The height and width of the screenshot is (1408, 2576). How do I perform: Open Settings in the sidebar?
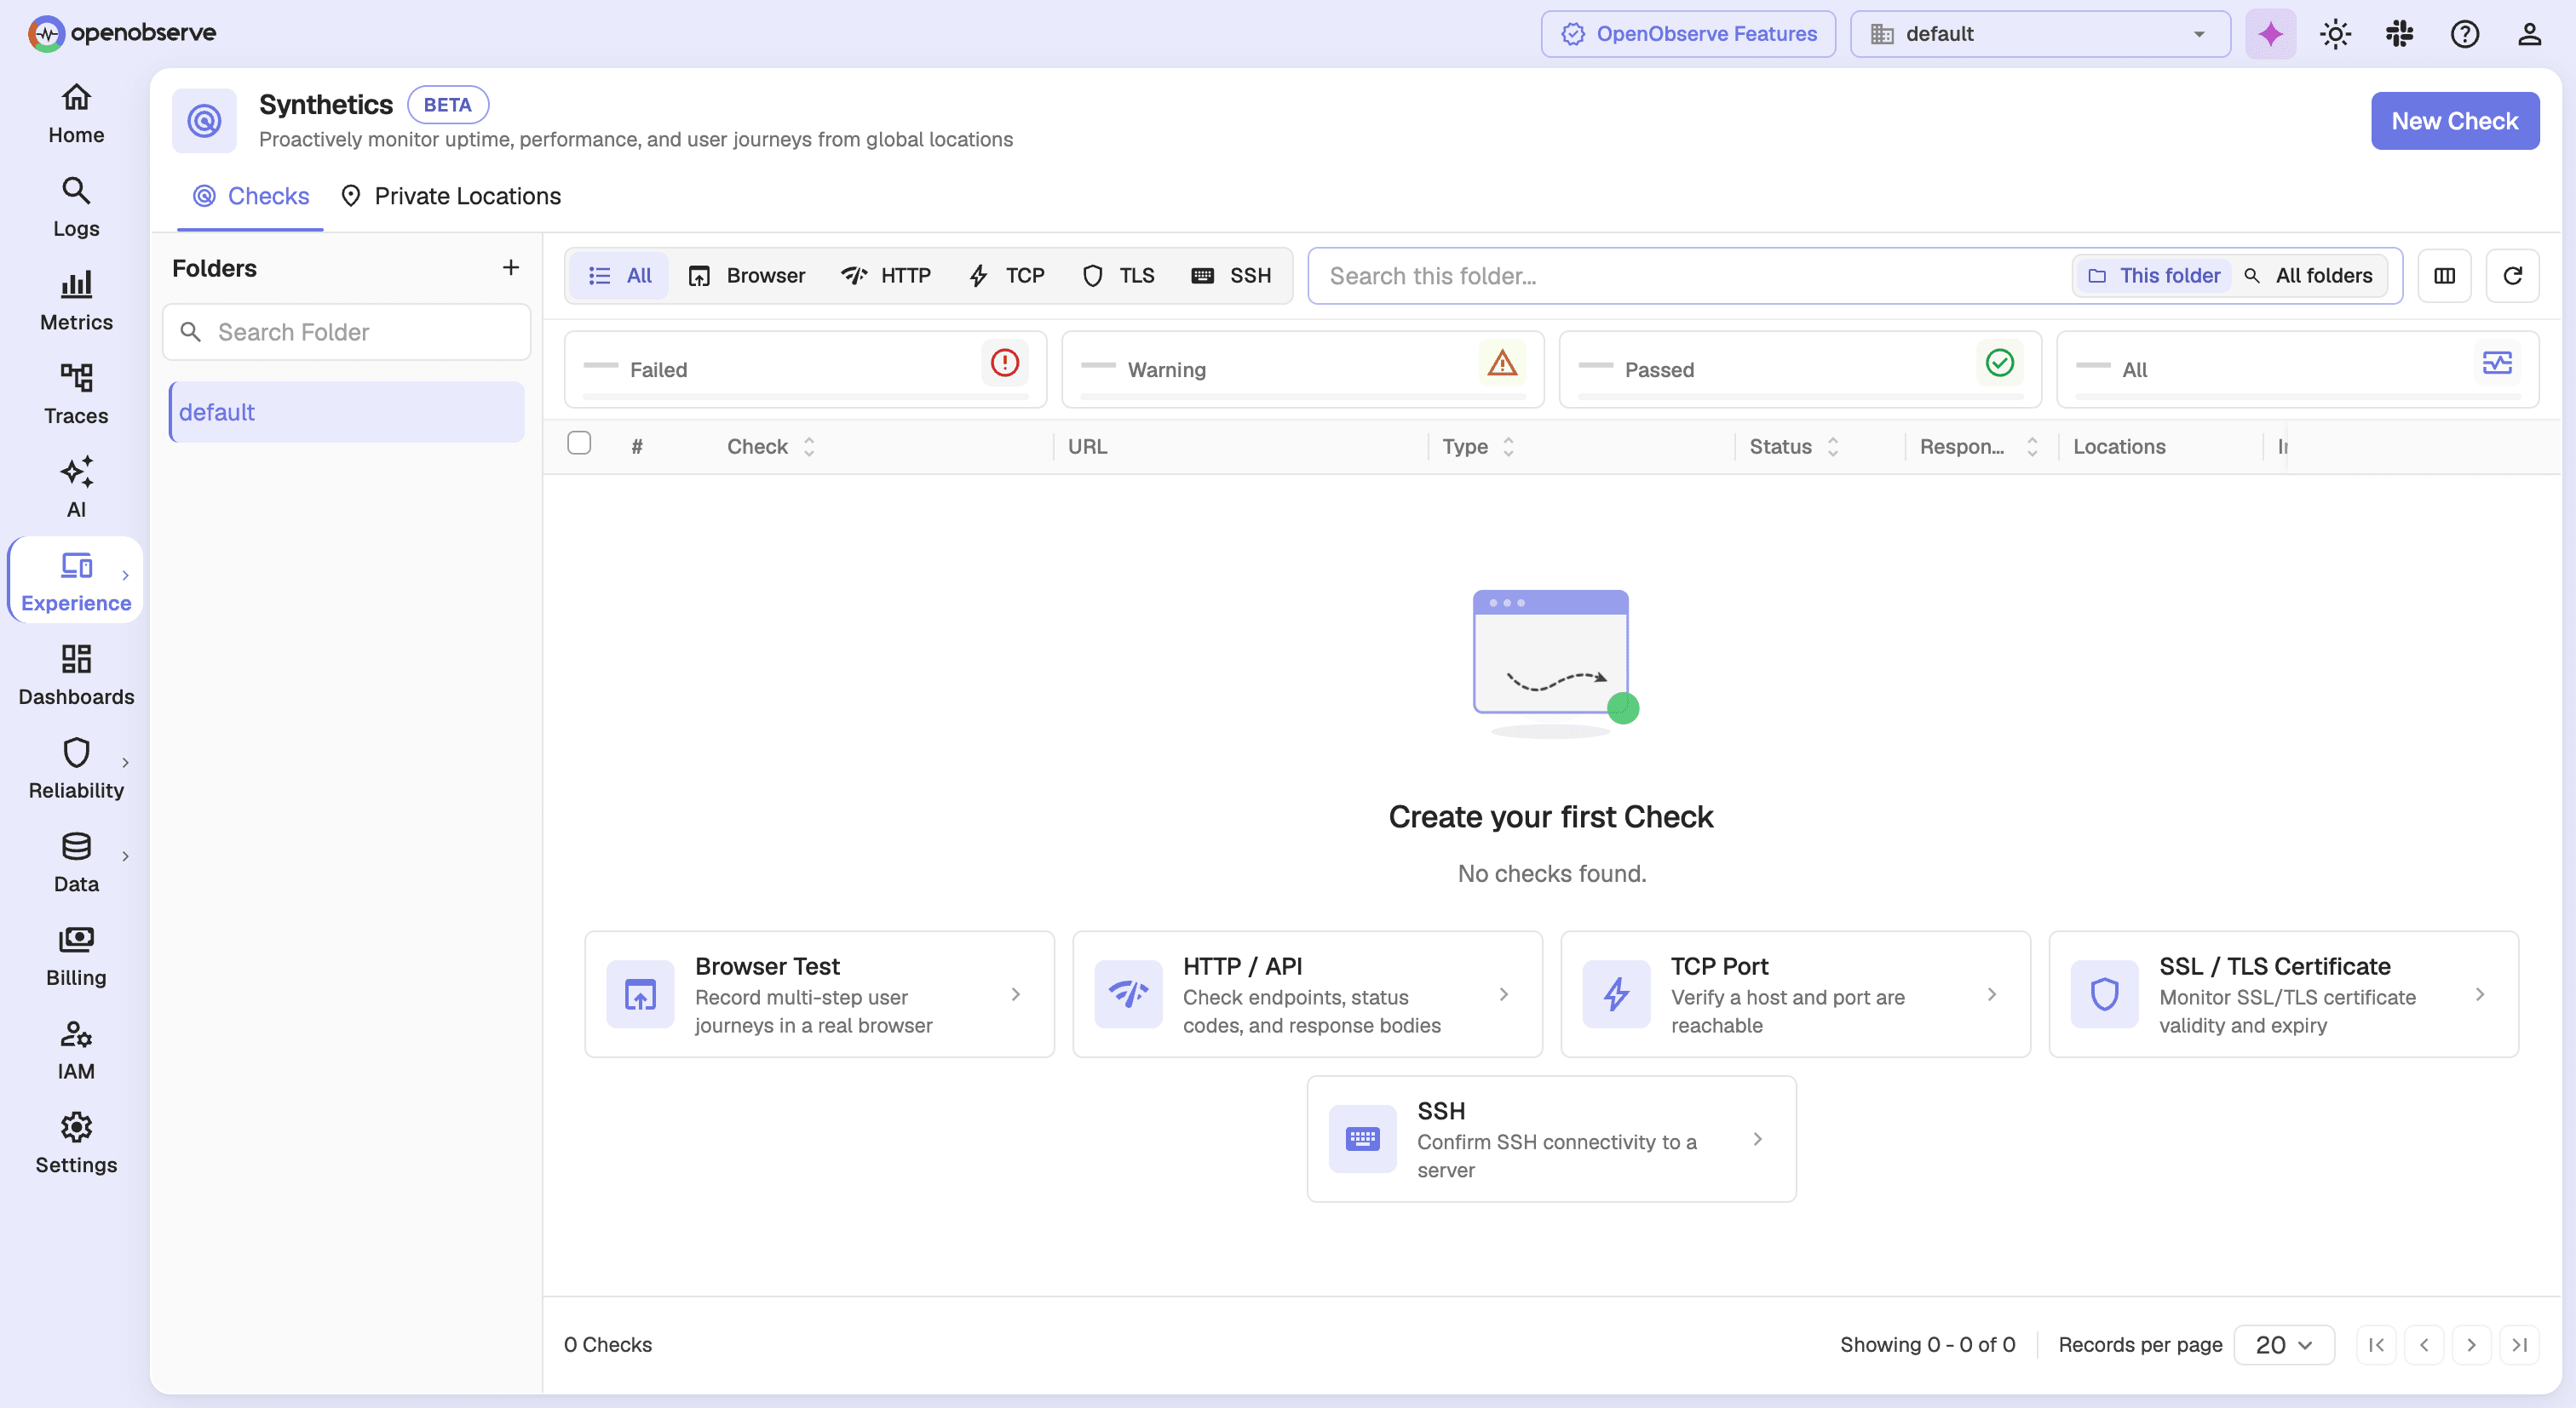pos(76,1145)
